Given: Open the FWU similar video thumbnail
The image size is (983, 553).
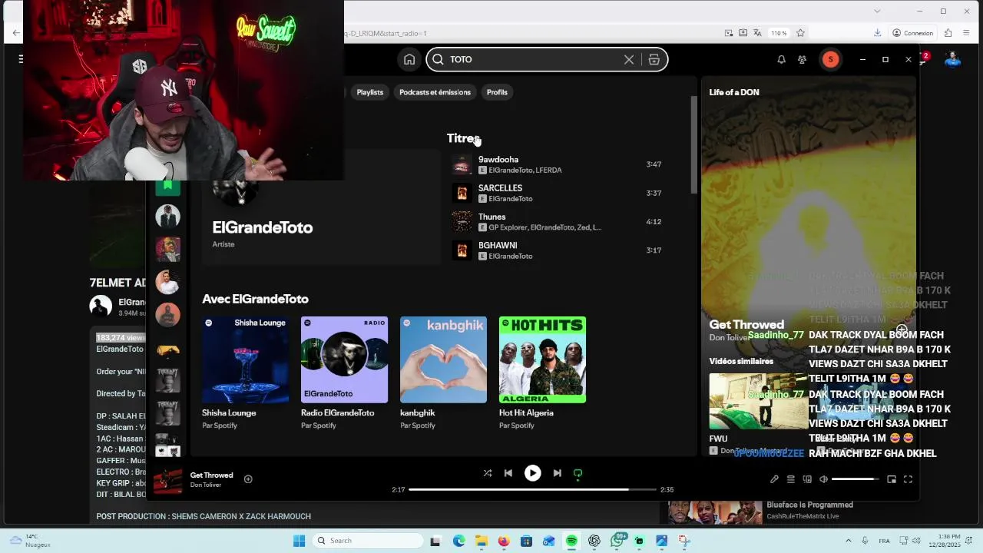Looking at the screenshot, I should click(x=758, y=401).
